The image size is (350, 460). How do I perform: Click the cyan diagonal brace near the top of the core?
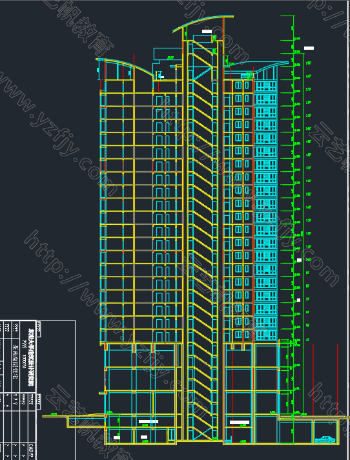click(x=203, y=74)
